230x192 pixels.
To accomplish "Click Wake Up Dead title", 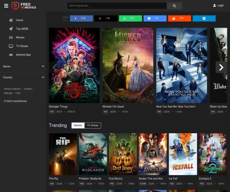I will coord(219,106).
